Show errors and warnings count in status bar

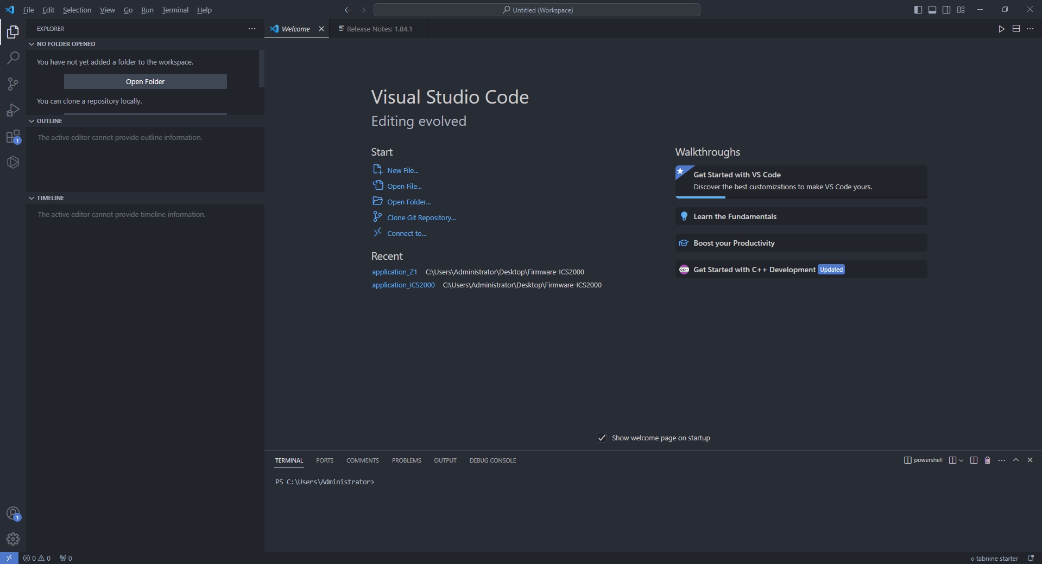click(37, 558)
